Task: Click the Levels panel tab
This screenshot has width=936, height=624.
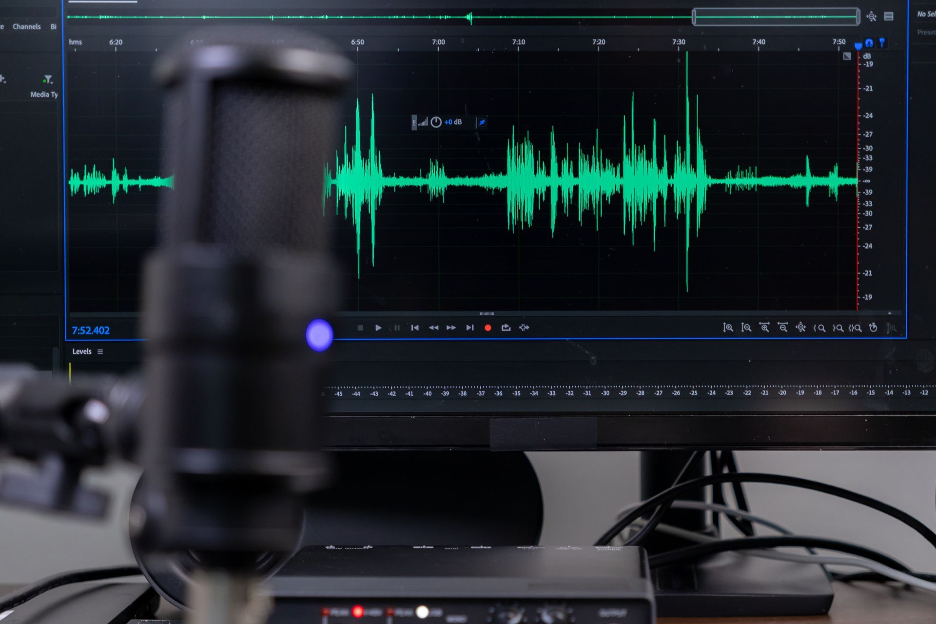Action: tap(82, 351)
